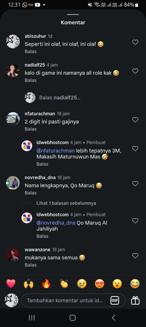
Task: Open the @nfaturachman mention link
Action: 55,151
